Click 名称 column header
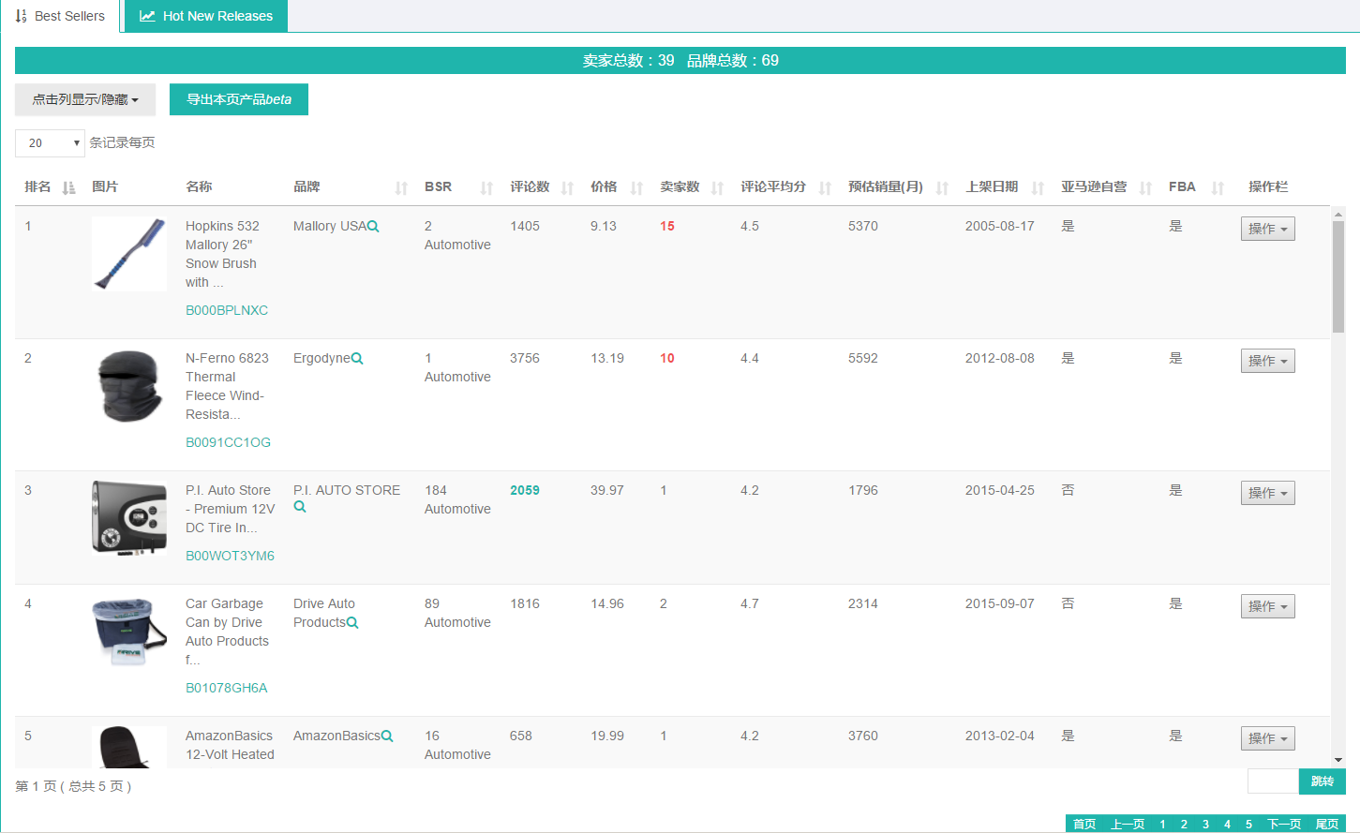Screen dimensions: 1360x833 [199, 186]
